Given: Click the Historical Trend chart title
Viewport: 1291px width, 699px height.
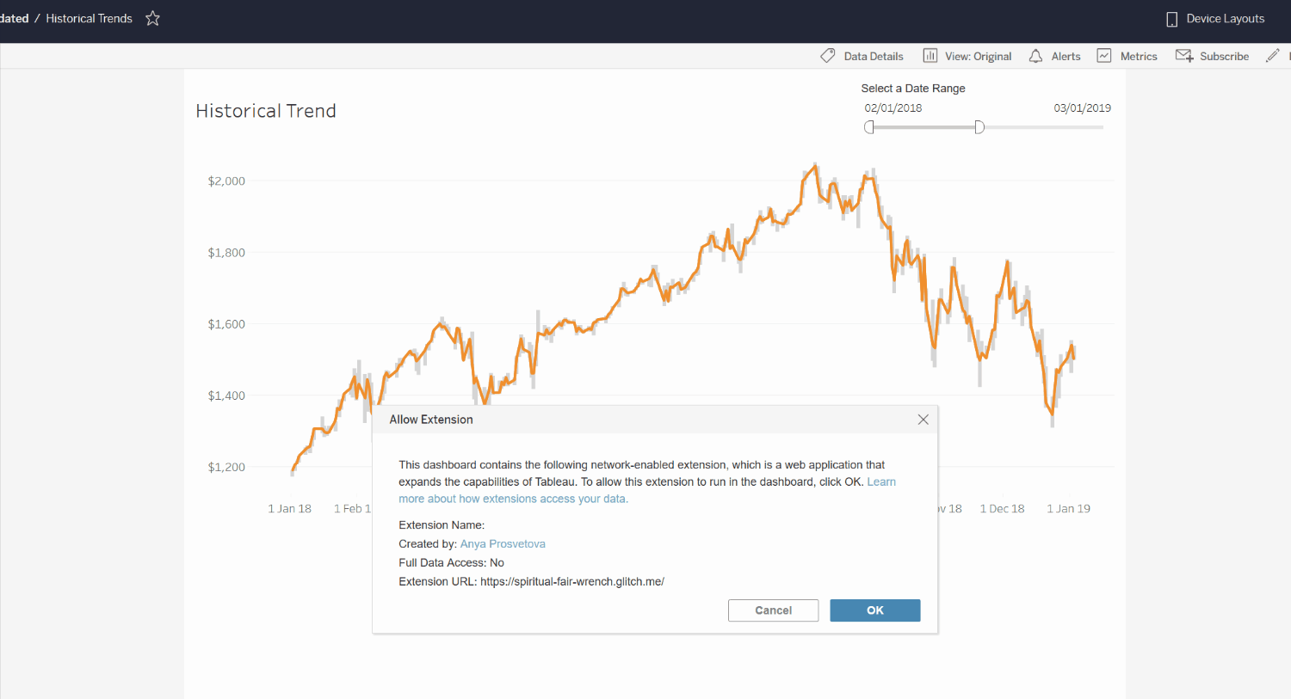Looking at the screenshot, I should 266,111.
